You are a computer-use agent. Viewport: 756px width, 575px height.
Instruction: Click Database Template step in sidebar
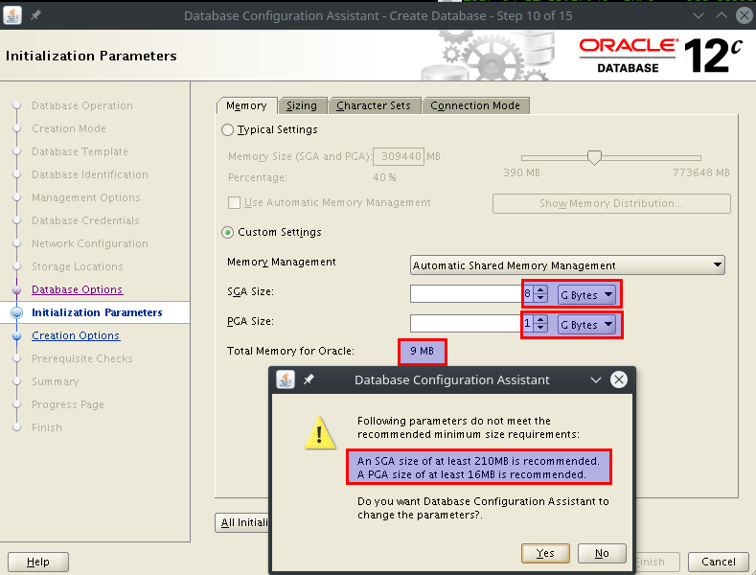pyautogui.click(x=80, y=152)
